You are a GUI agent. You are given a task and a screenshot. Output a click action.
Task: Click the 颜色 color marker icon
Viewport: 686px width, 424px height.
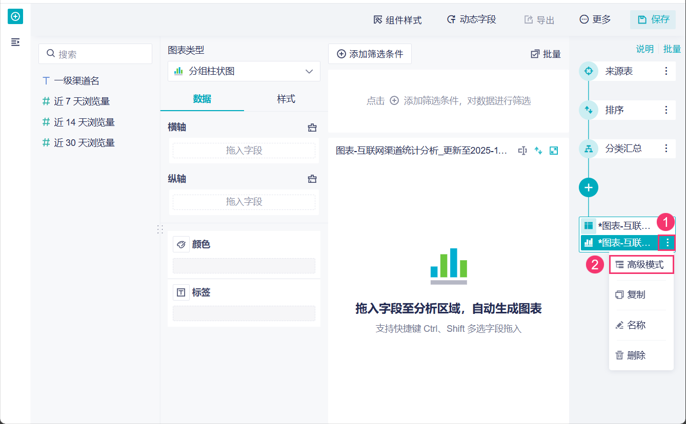click(x=181, y=244)
